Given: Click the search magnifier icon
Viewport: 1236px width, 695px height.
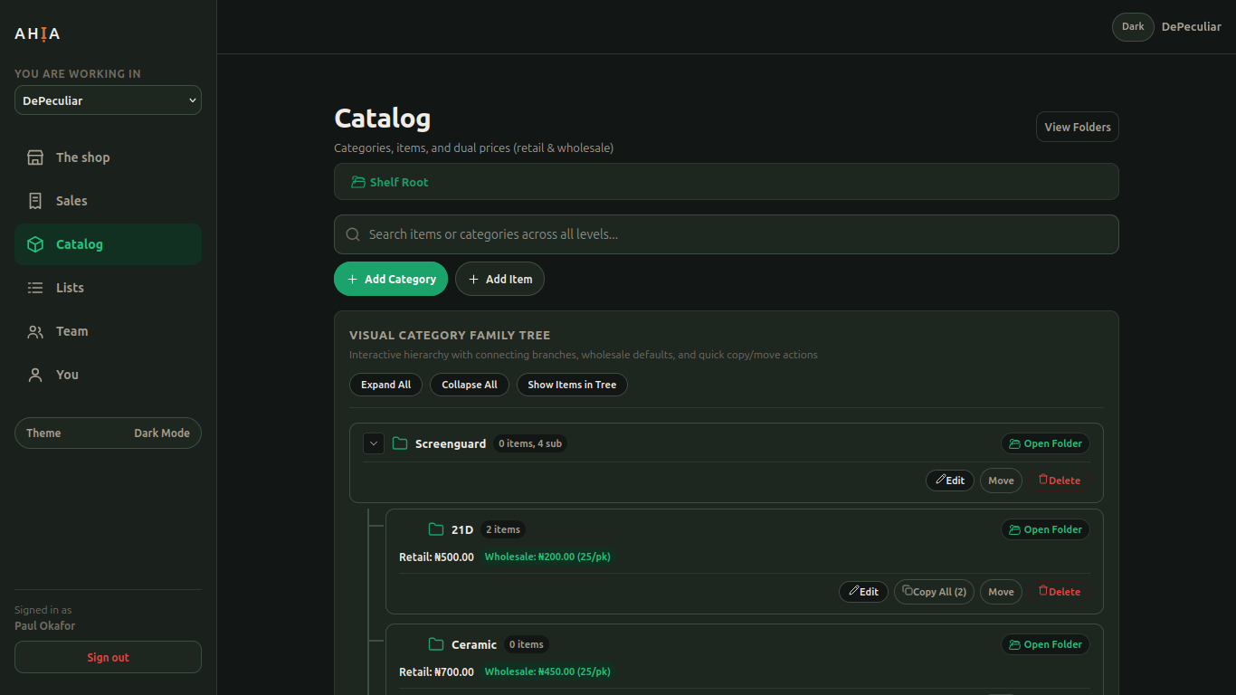Looking at the screenshot, I should (x=353, y=234).
